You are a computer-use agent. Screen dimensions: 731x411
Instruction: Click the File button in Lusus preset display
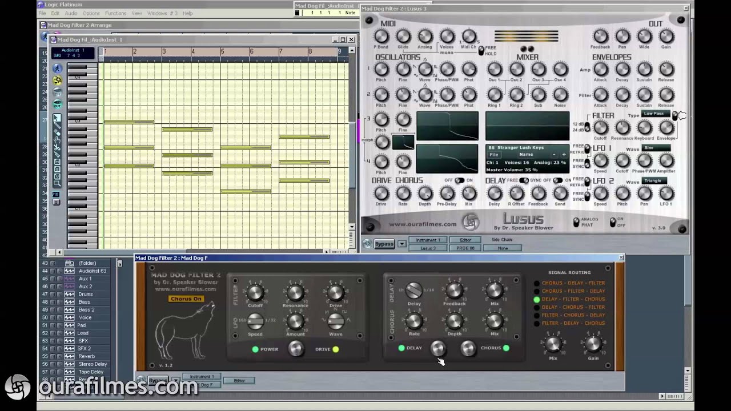[x=494, y=155]
